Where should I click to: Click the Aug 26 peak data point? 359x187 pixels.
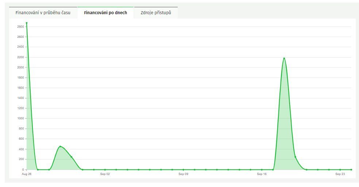[27, 23]
